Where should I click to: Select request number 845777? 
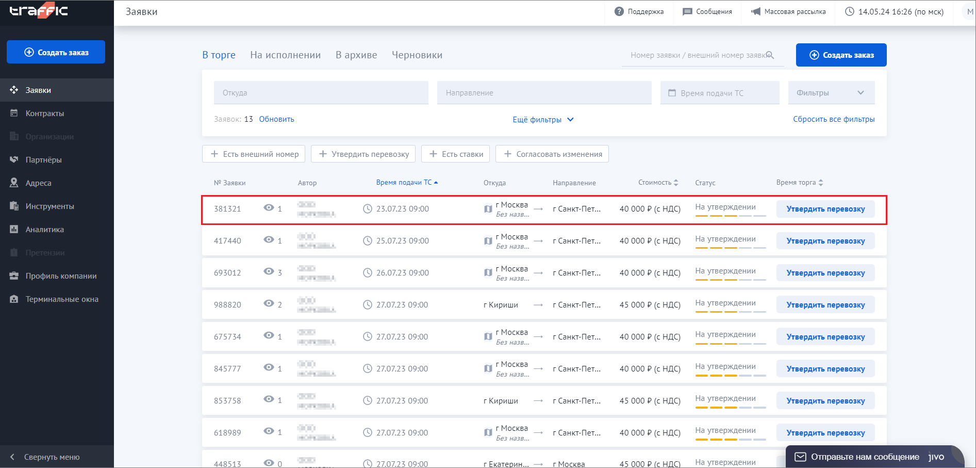point(227,368)
